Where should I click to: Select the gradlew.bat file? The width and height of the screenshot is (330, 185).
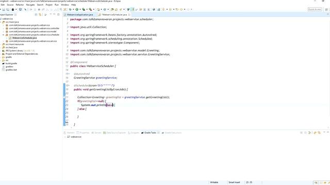pyautogui.click(x=11, y=70)
